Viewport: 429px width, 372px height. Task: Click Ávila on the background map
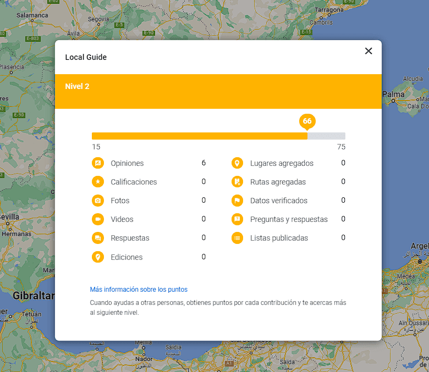pyautogui.click(x=73, y=34)
